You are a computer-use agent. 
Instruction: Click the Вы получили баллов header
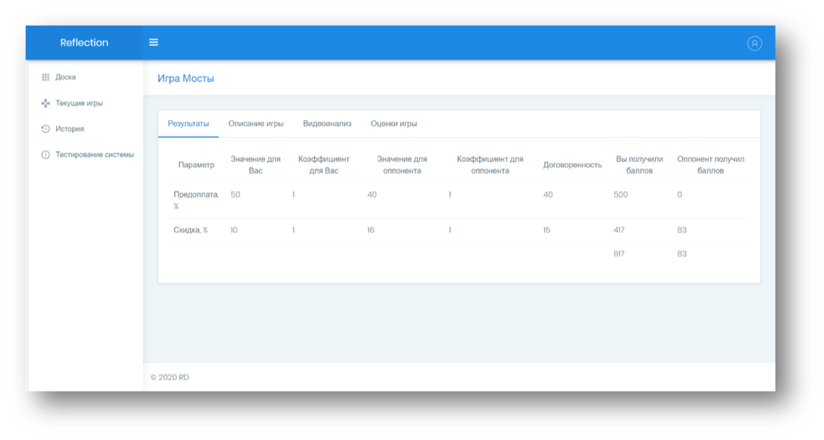640,165
